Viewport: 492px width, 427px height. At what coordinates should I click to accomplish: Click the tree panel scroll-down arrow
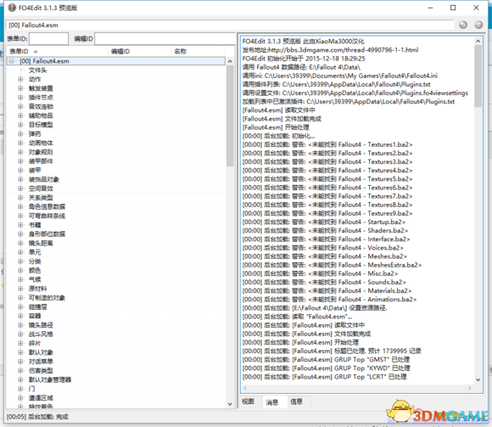coord(230,404)
